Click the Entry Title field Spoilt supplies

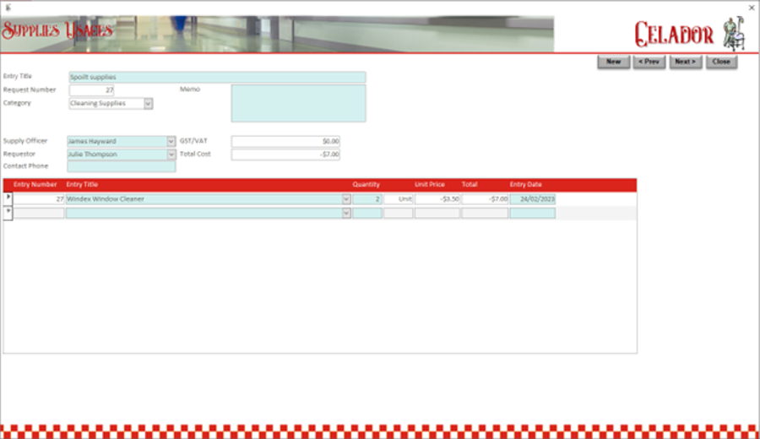[x=217, y=77]
